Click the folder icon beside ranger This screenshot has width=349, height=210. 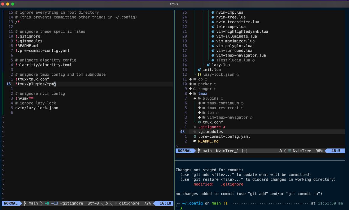tap(195, 89)
